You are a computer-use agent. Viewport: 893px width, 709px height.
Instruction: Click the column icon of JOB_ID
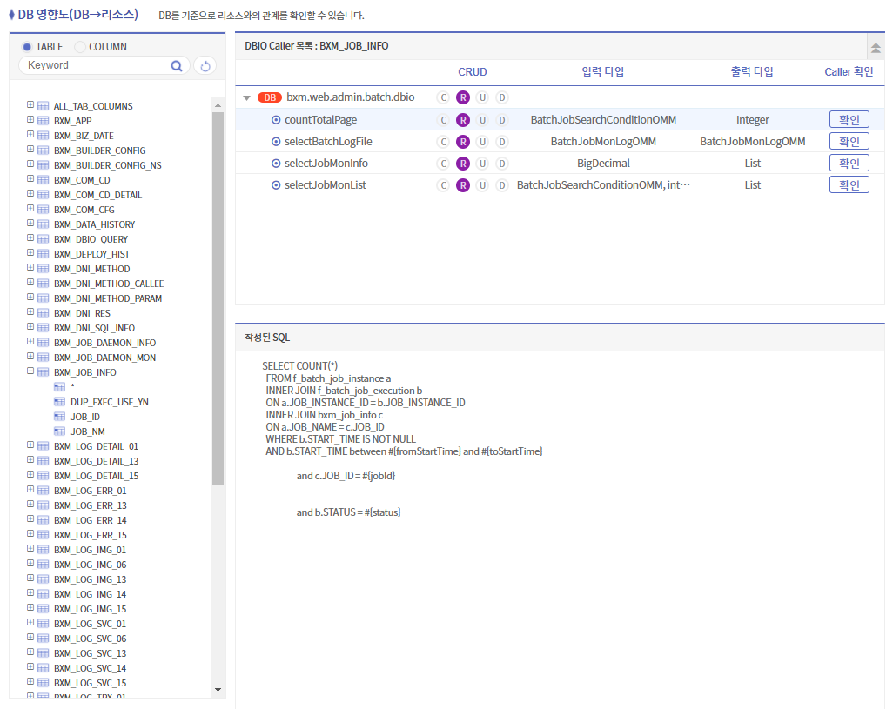(59, 417)
